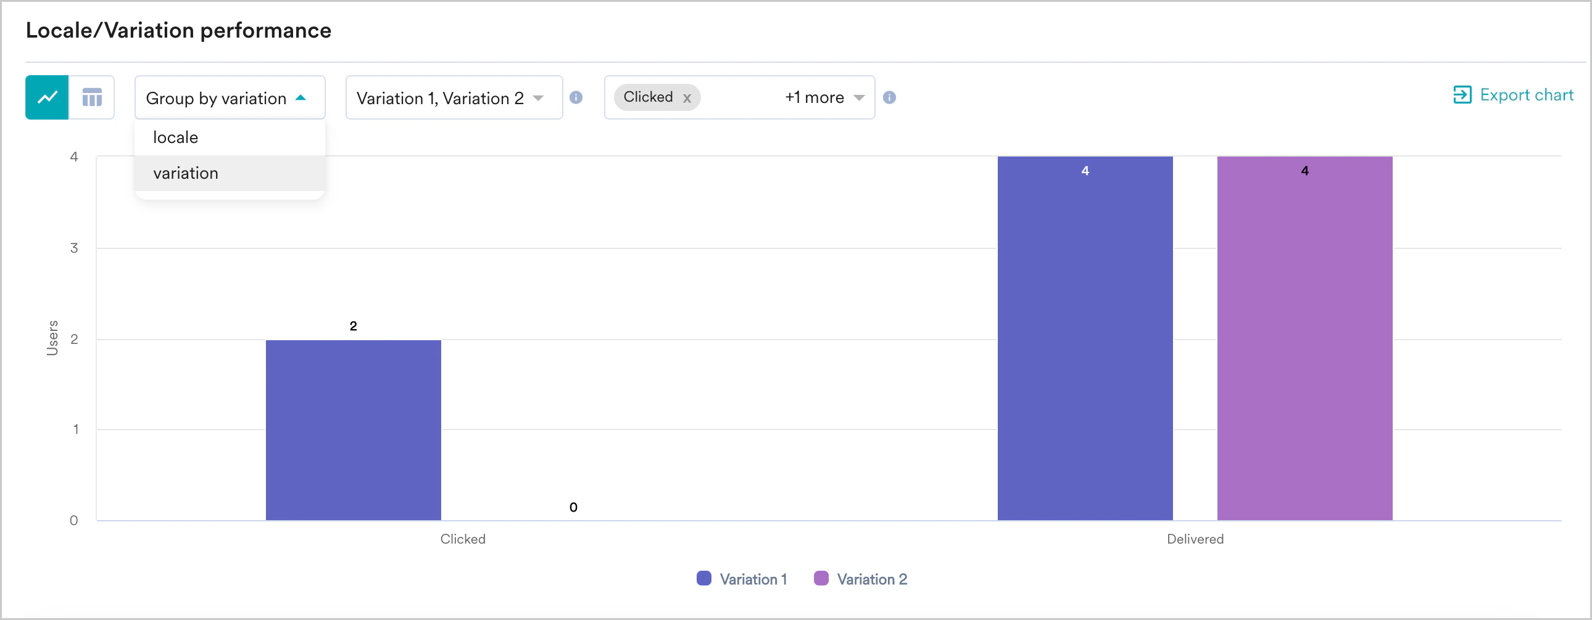Select locale from the group by menu
The image size is (1592, 620).
[x=175, y=136]
